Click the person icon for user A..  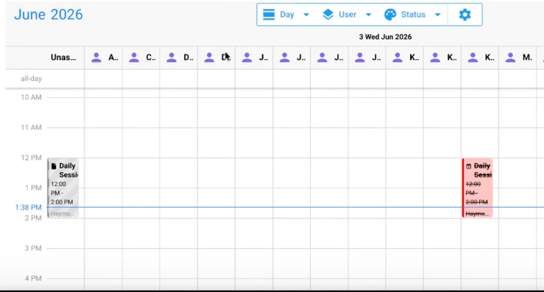pos(97,58)
